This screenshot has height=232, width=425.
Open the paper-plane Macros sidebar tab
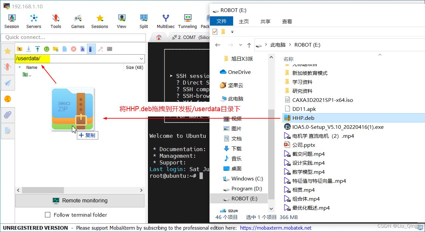[8, 83]
